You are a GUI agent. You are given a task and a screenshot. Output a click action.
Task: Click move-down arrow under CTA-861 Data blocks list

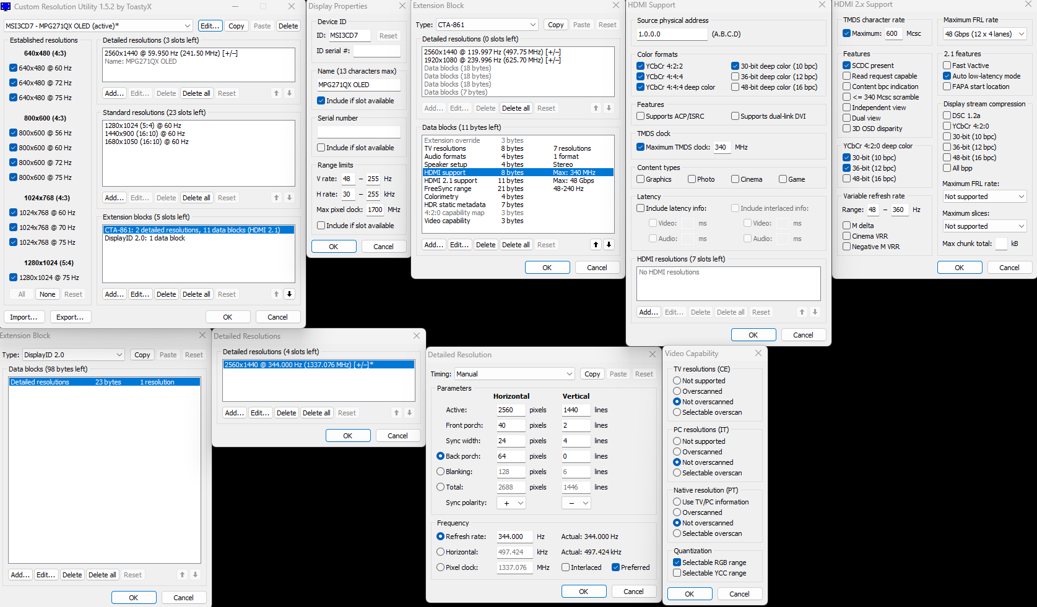609,245
